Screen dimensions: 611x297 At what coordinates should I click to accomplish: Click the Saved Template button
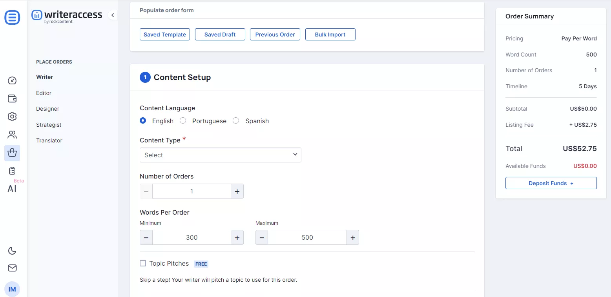click(x=165, y=35)
